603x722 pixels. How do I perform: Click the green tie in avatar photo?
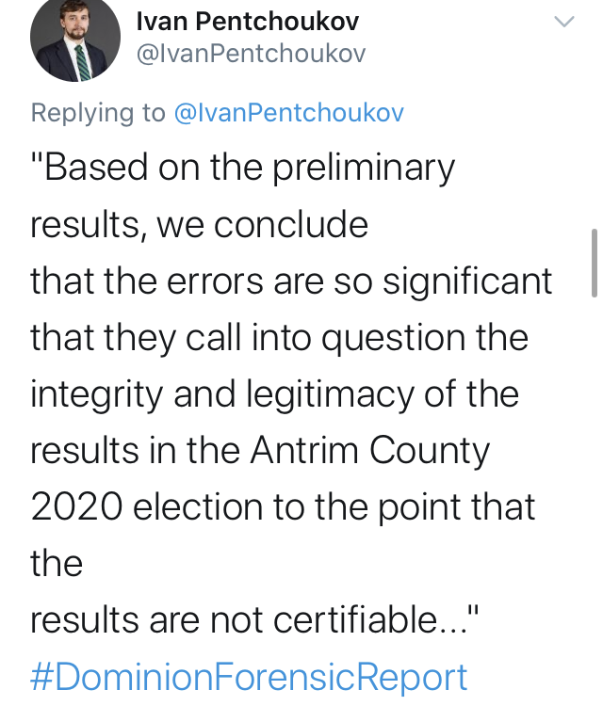[x=82, y=64]
